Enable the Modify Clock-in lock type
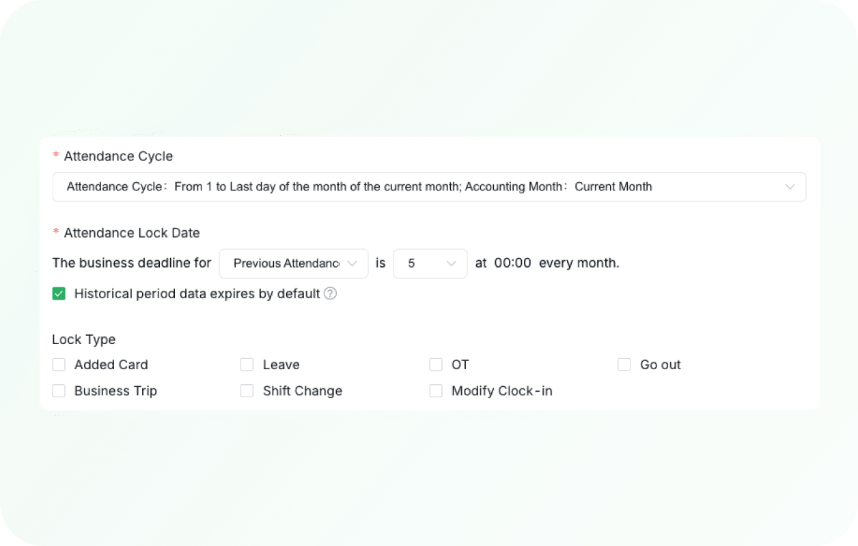858x546 pixels. (436, 390)
